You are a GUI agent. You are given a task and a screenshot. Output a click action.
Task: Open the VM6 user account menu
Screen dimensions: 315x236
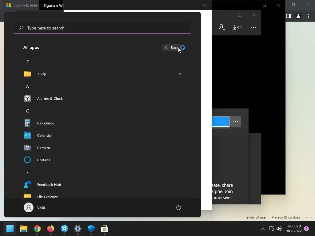34,207
